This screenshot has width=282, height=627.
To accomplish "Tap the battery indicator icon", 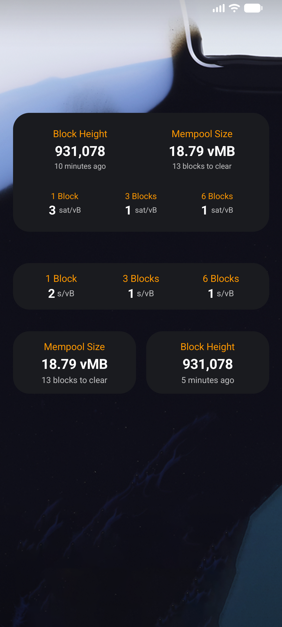I will coord(253,8).
